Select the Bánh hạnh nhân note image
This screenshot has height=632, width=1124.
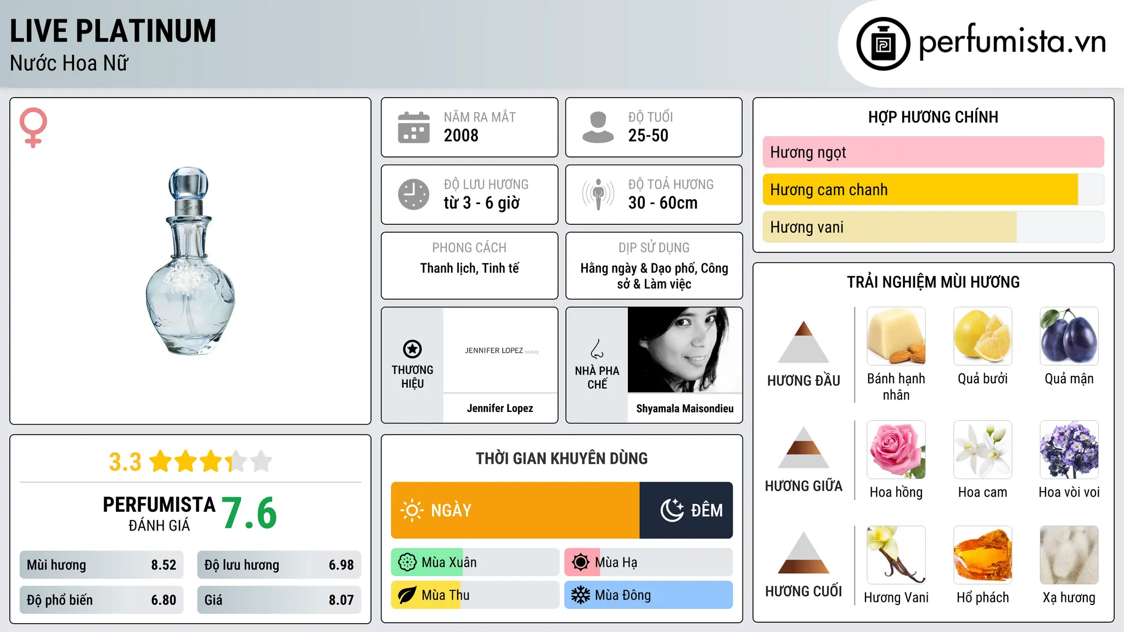coord(896,336)
